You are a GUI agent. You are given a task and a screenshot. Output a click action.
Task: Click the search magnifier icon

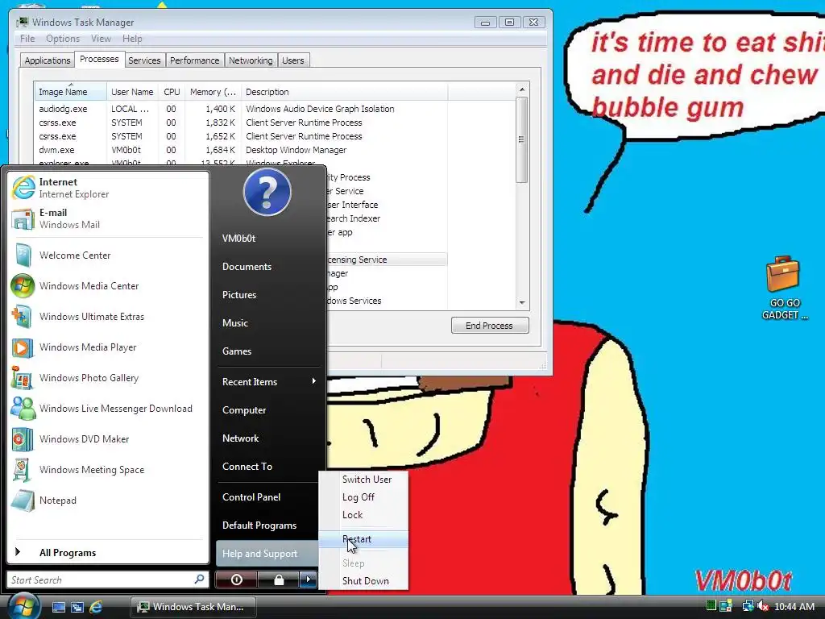tap(199, 580)
